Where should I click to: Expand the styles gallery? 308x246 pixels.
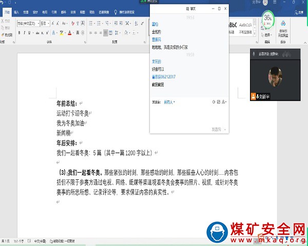(255, 33)
